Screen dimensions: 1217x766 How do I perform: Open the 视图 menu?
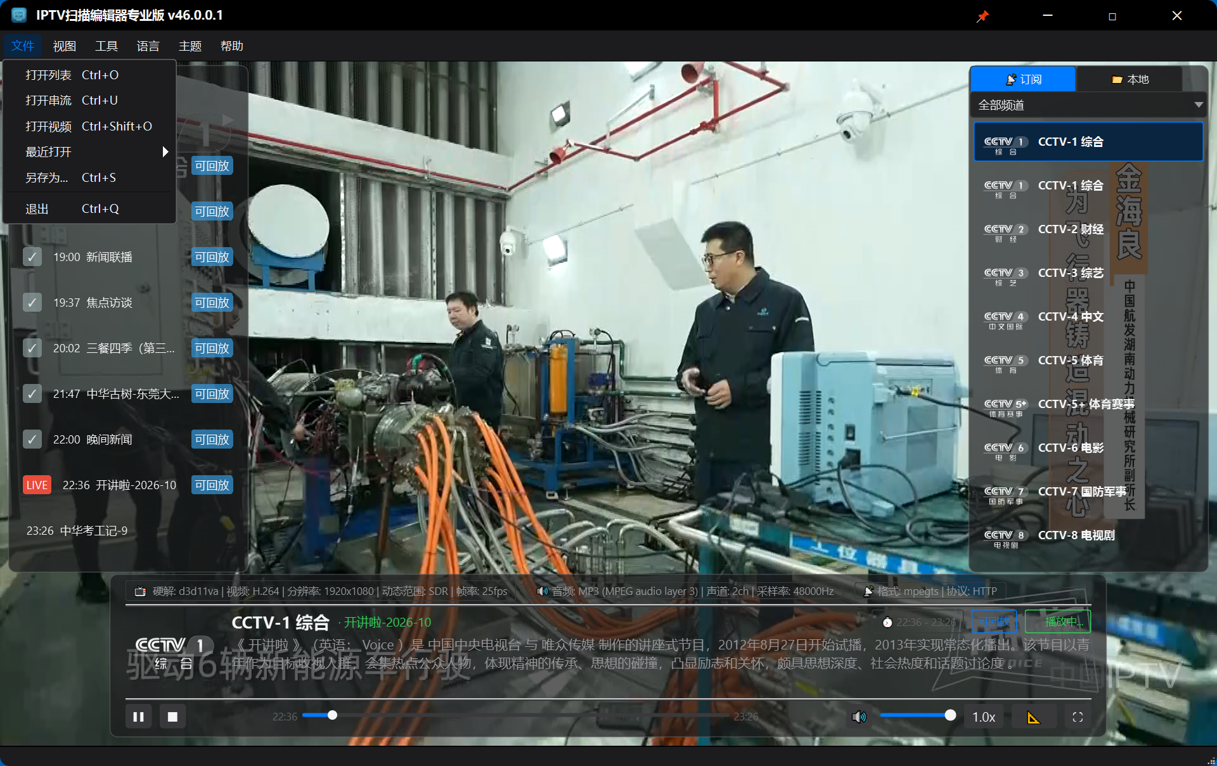coord(65,46)
